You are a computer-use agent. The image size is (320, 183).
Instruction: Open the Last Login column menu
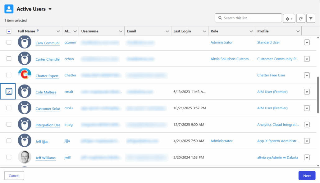[x=204, y=31]
